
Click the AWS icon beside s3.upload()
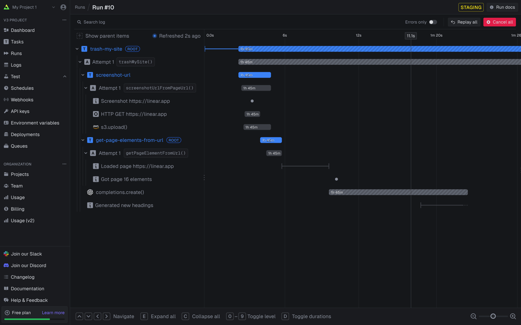(x=96, y=127)
